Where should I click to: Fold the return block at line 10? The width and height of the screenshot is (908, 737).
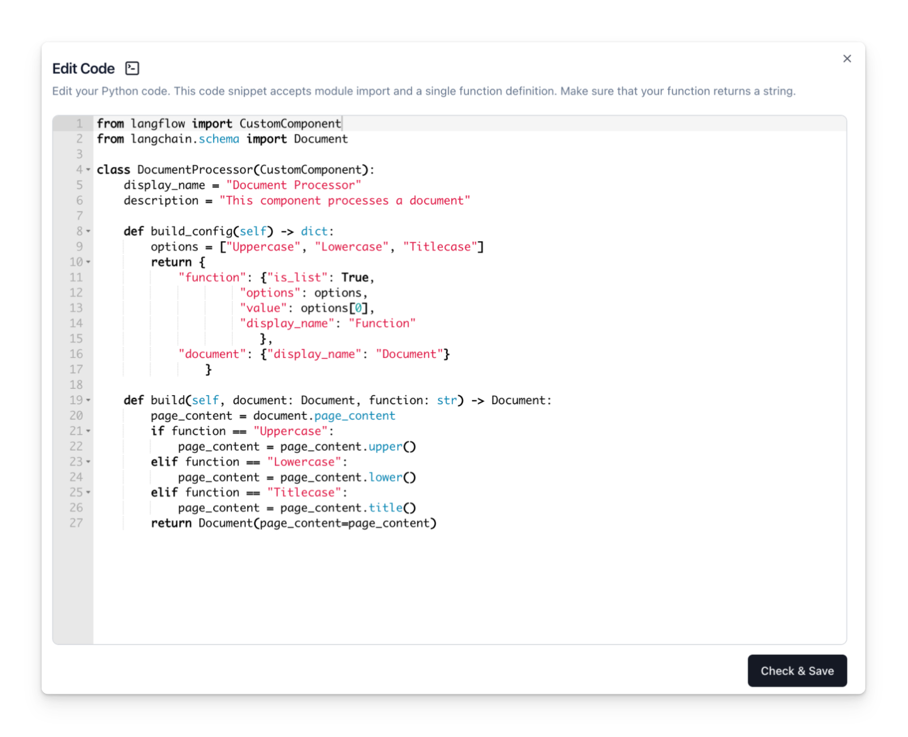click(88, 262)
